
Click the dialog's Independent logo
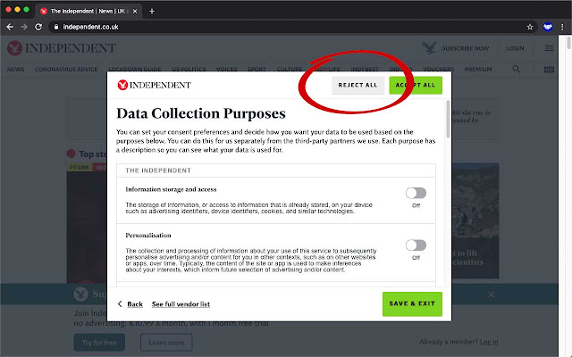[x=154, y=85]
